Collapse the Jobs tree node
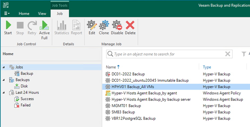 (4, 67)
